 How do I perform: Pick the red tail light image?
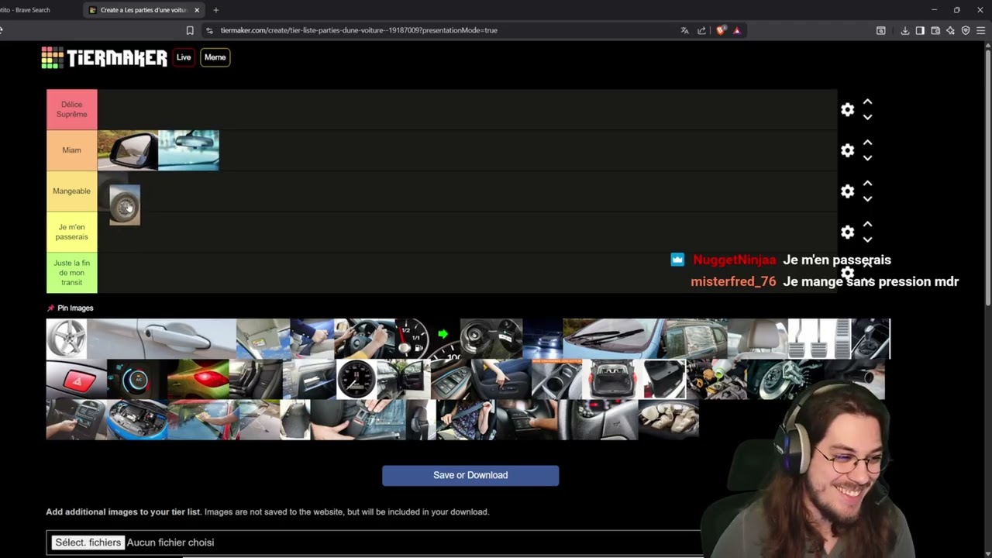(198, 379)
